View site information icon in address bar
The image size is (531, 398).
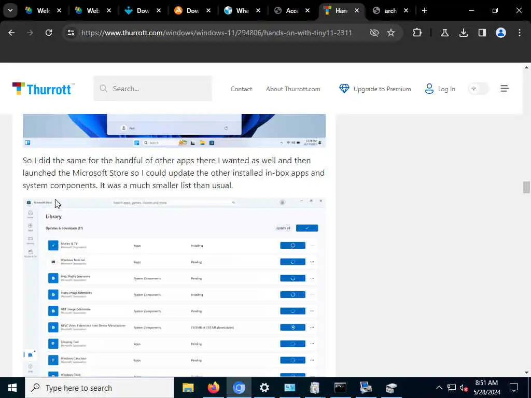71,33
